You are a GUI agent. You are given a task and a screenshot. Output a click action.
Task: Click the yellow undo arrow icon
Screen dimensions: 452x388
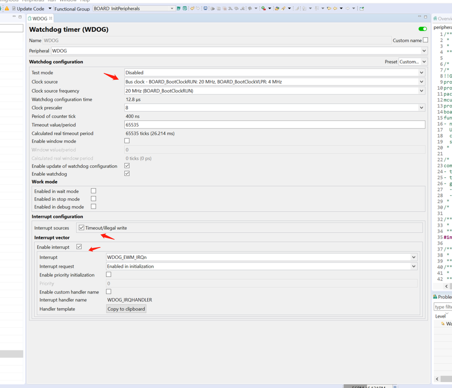(192, 8)
